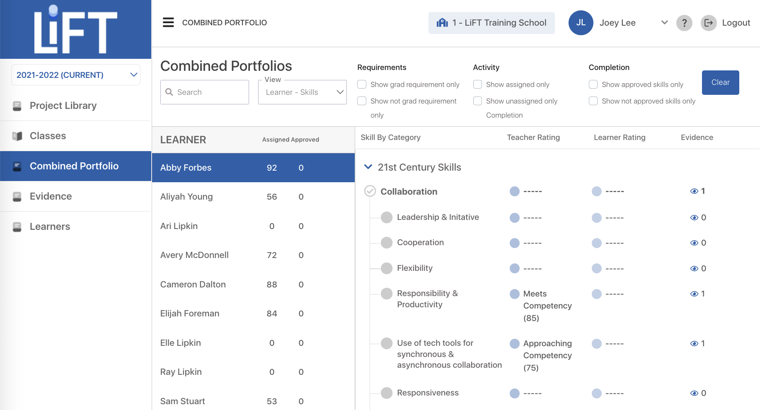Click Approaching Competency (75) rating dot
Screen dimensions: 760x410
pos(514,344)
